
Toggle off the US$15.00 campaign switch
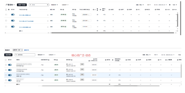(x=13, y=21)
